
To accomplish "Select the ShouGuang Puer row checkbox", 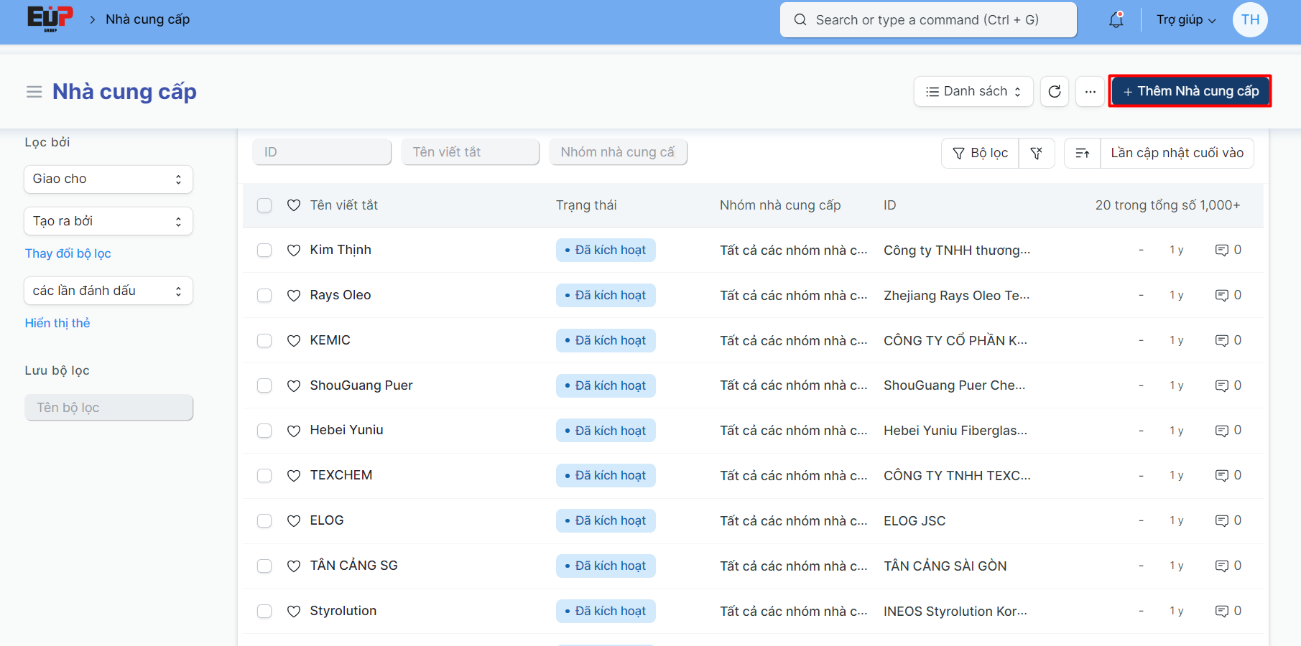I will point(264,385).
